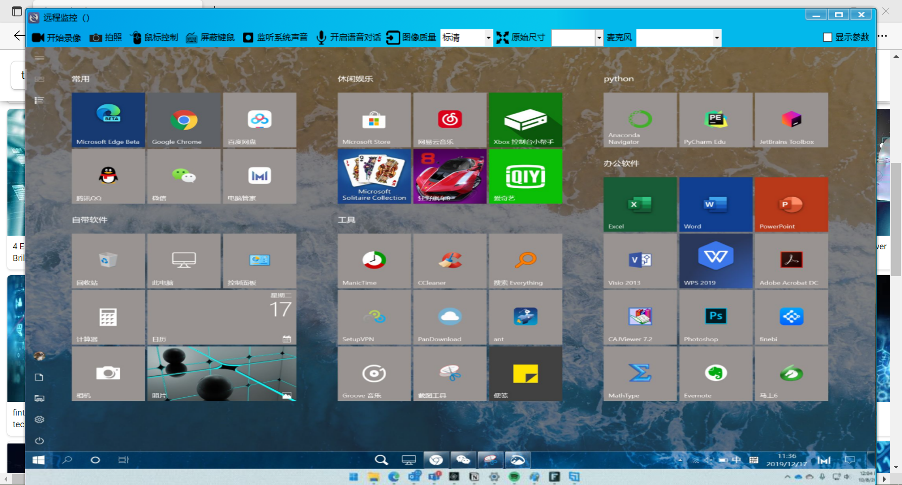Open the Google Chrome tile

click(x=184, y=120)
